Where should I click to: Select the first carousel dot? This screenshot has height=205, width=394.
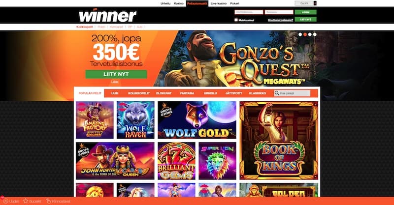[300, 34]
